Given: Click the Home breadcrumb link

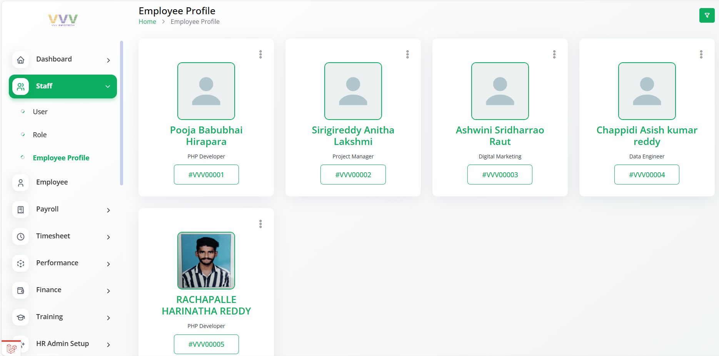Looking at the screenshot, I should (147, 22).
